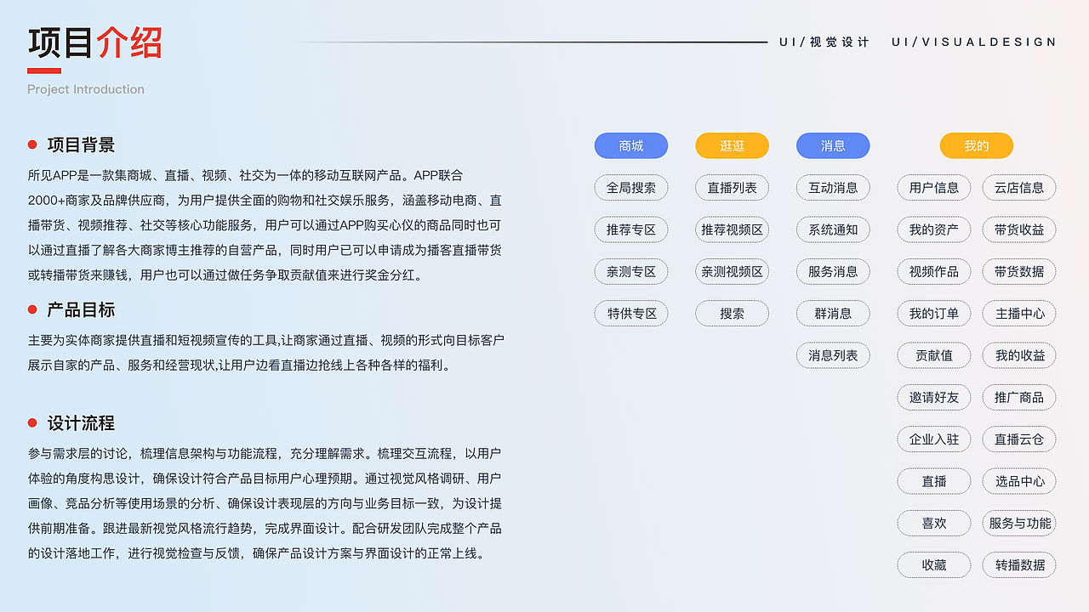
Task: Click the 系统通知 pill
Action: click(x=833, y=229)
